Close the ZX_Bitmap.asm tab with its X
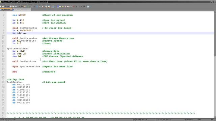Viewport: 216px width, 121px height. click(x=11, y=10)
